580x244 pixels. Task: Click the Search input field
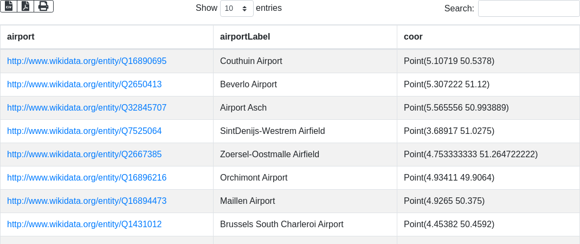coord(529,8)
